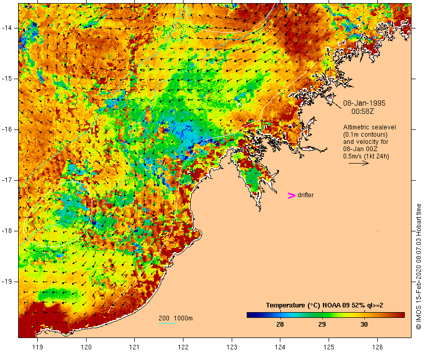Click the '08-Jan-1995' date label
Image resolution: width=425 pixels, height=352 pixels.
point(364,103)
